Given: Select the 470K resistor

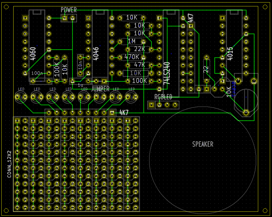Looking at the screenshot, I should pos(132,57).
